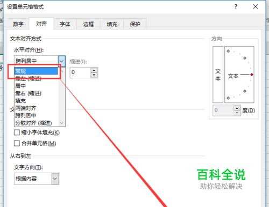This screenshot has height=207, width=269.
Task: Click inside the 度 degrees field
Action: pyautogui.click(x=223, y=110)
